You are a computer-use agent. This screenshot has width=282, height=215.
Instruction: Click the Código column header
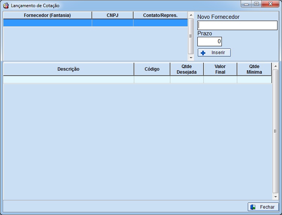[152, 69]
